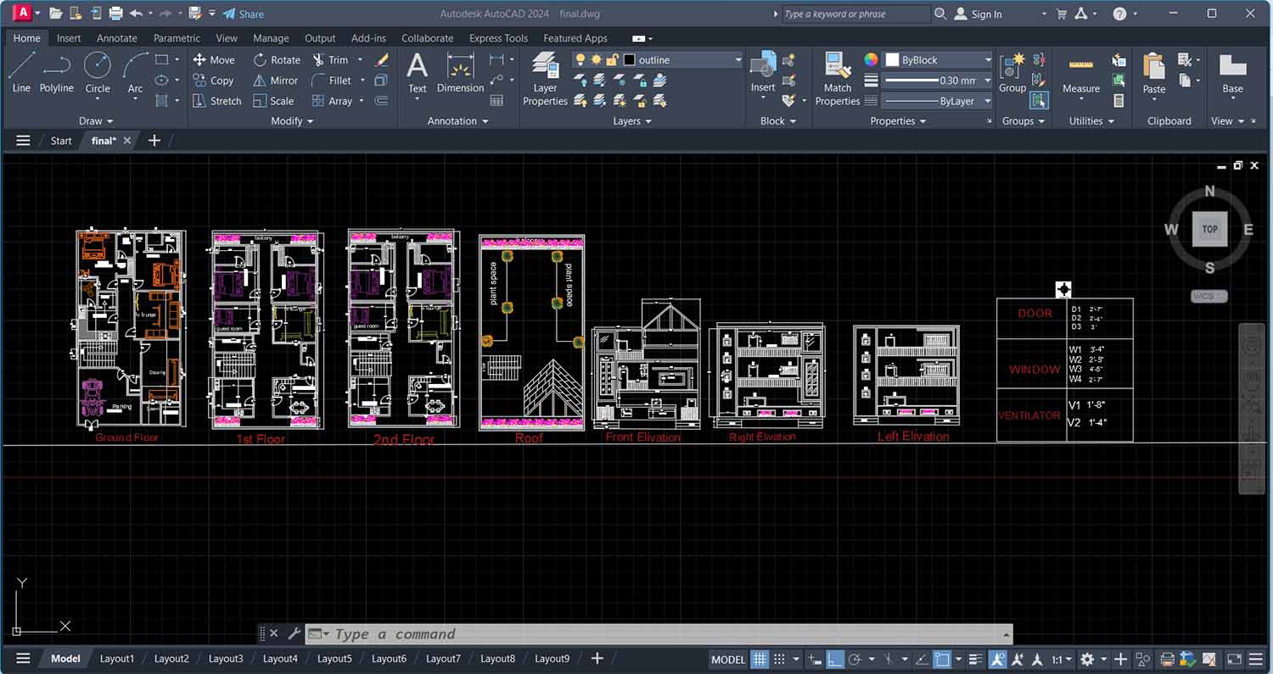This screenshot has width=1273, height=674.
Task: Select the Circle tool
Action: pos(97,75)
